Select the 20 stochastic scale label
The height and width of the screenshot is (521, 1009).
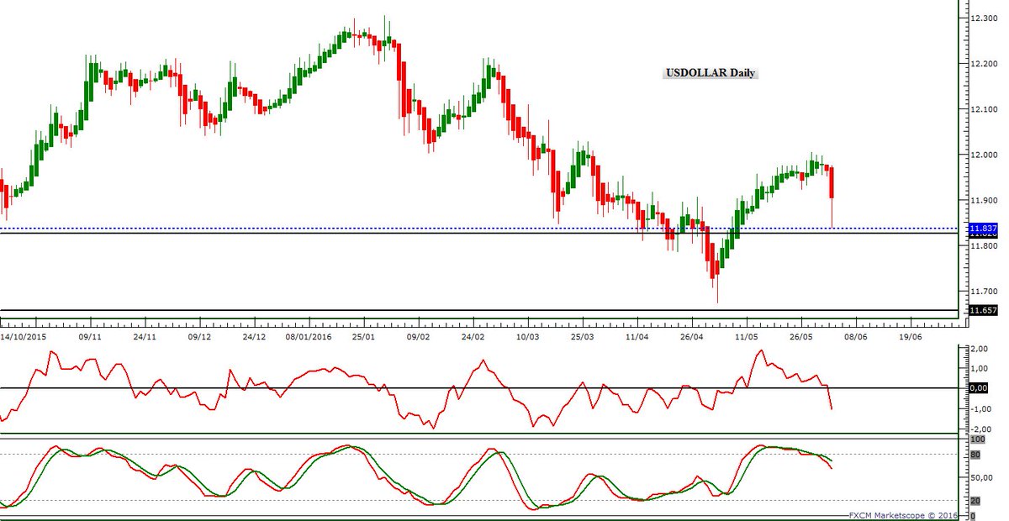tap(975, 501)
